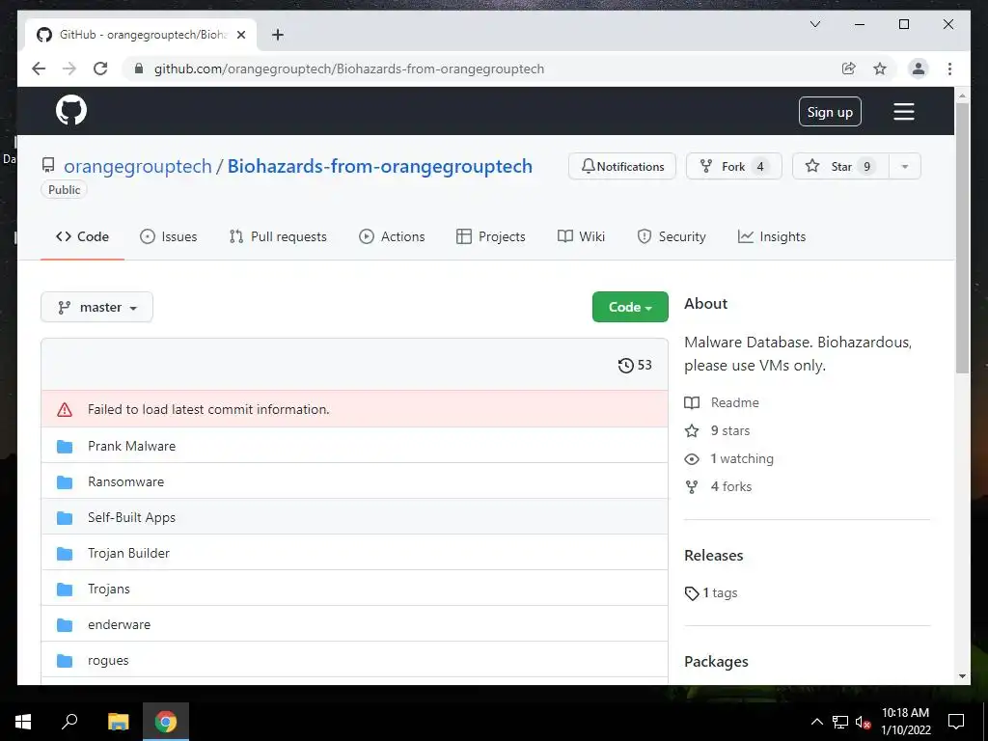
Task: Open the Biohazards-from-orangegrouptech repo link
Action: coord(380,166)
